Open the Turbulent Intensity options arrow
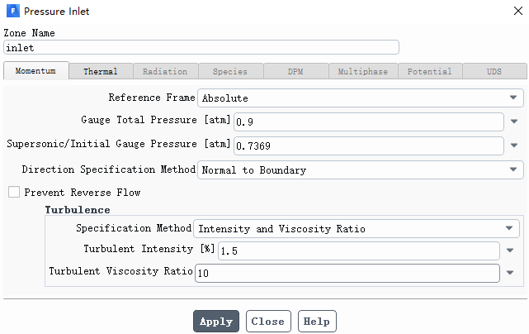This screenshot has width=529, height=334. [510, 250]
